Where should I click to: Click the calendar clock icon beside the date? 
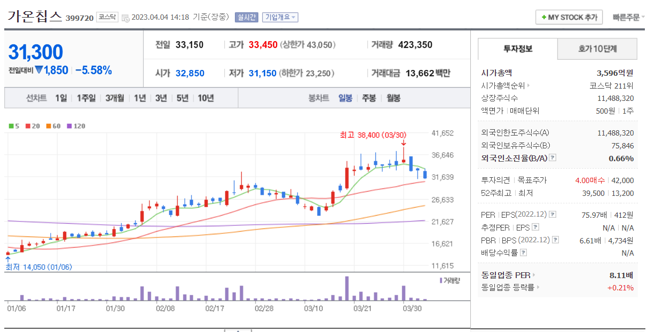pos(125,18)
